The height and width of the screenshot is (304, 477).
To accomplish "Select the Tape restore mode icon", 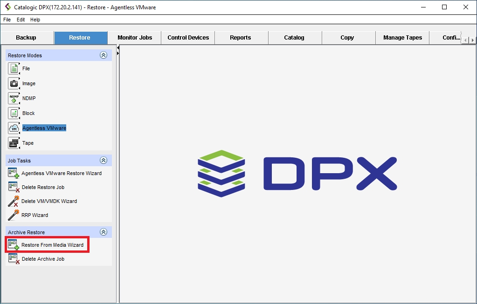I will tap(14, 143).
